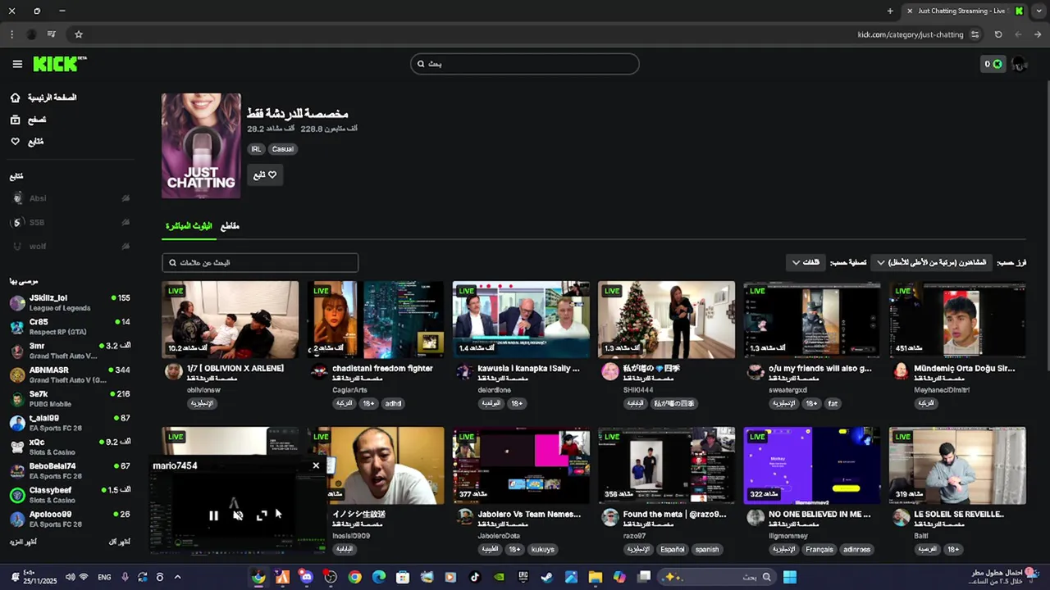Open the browse categories sidebar item

(28, 120)
